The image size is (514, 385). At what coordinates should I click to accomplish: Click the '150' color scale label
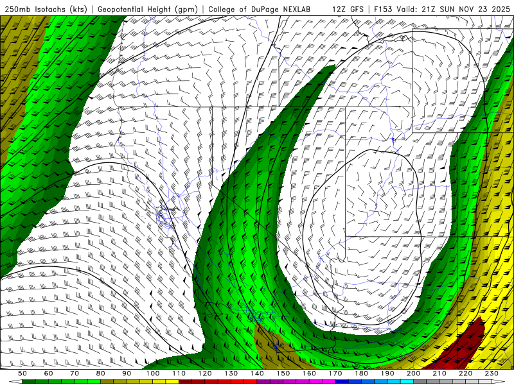(x=283, y=373)
